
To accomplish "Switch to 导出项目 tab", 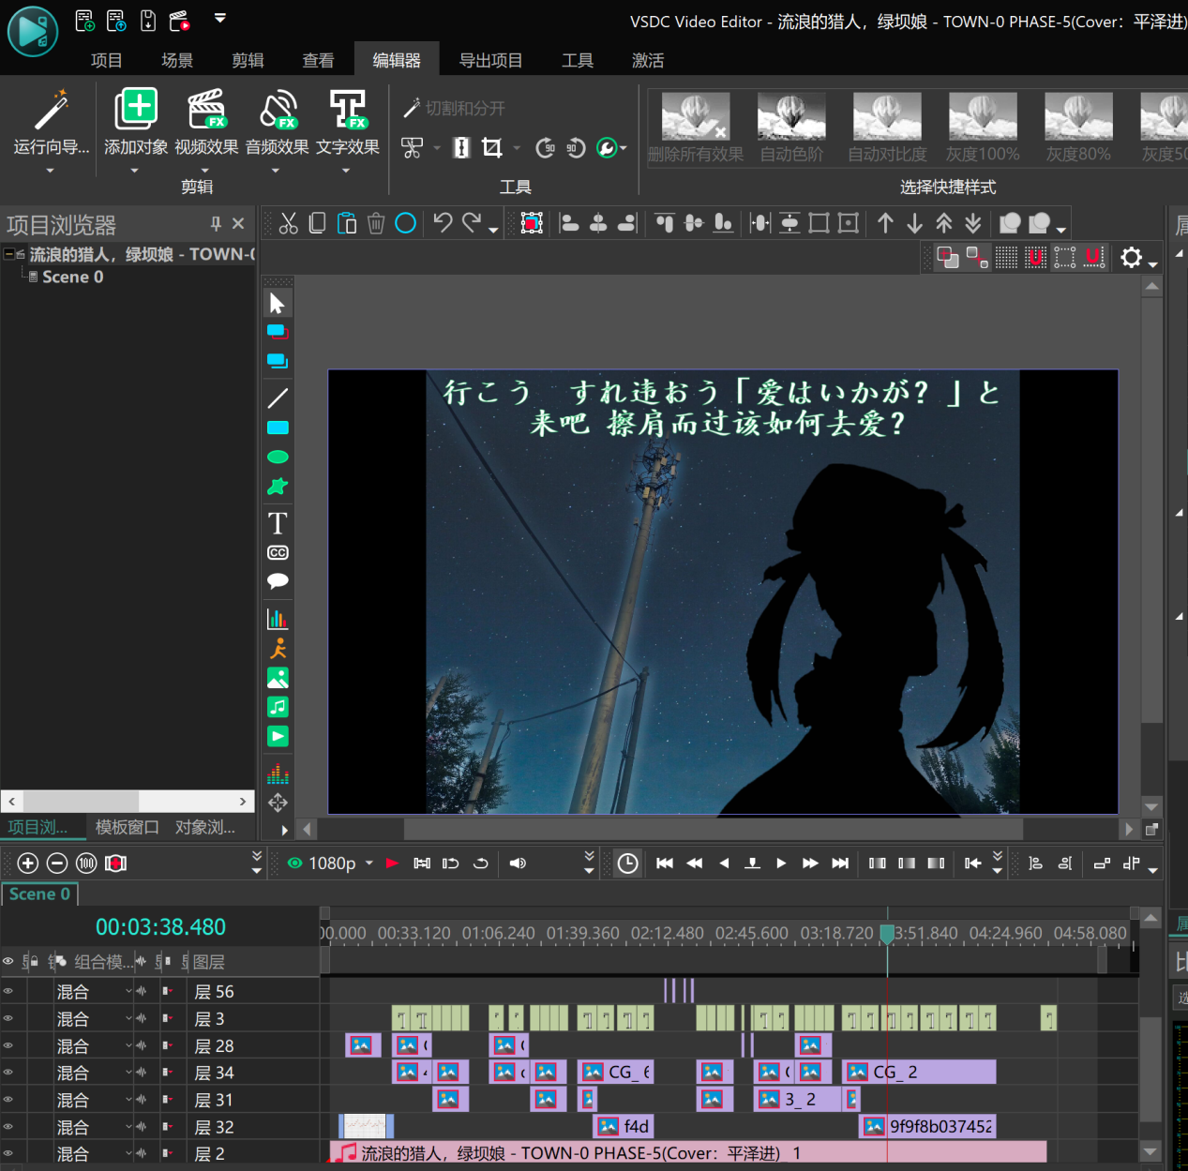I will (x=490, y=60).
